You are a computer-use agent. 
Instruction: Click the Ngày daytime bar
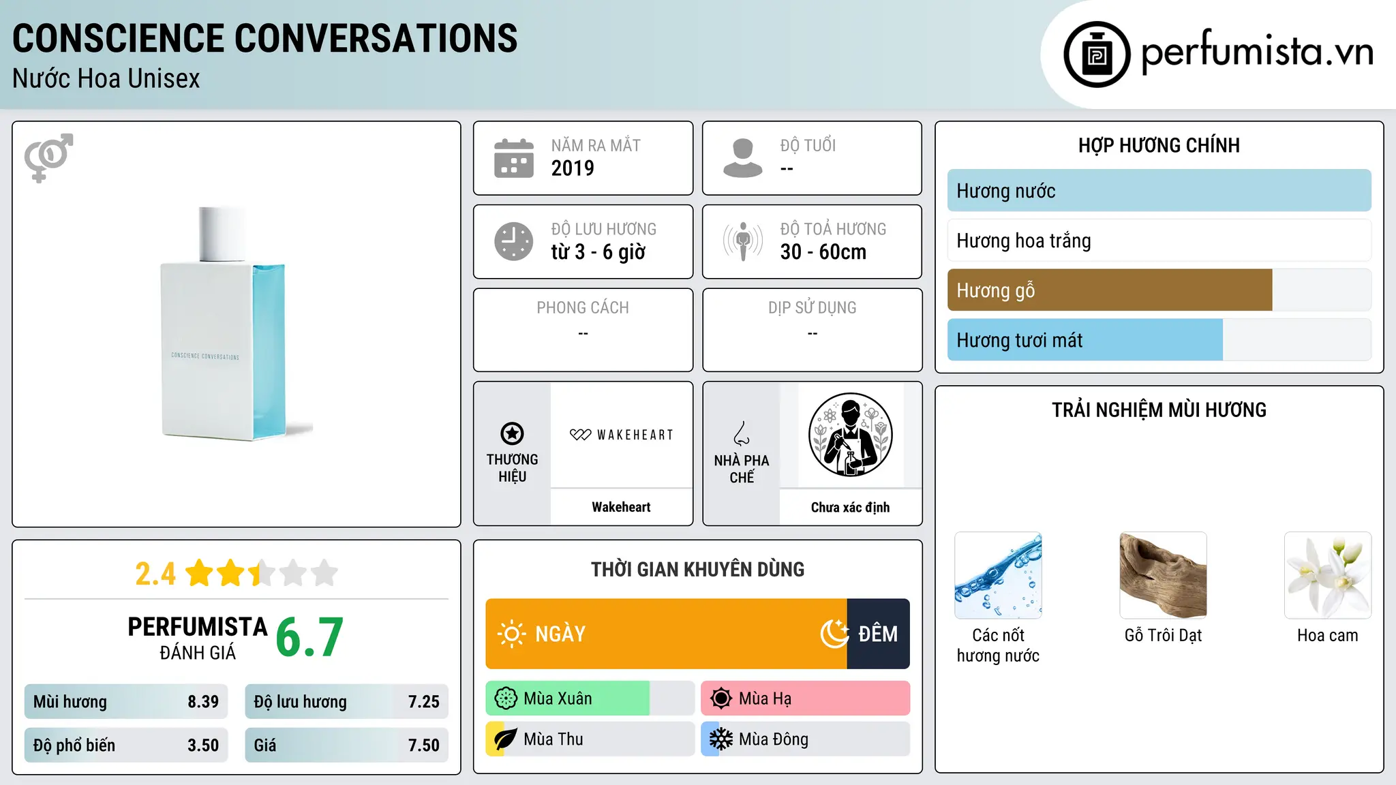pyautogui.click(x=667, y=634)
